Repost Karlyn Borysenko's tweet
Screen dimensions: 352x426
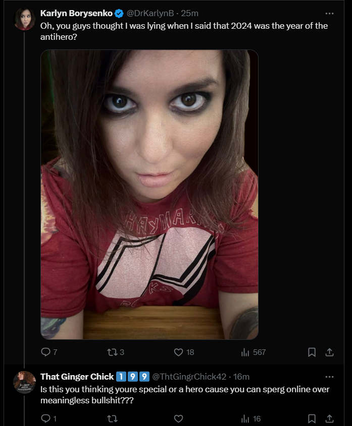116,352
